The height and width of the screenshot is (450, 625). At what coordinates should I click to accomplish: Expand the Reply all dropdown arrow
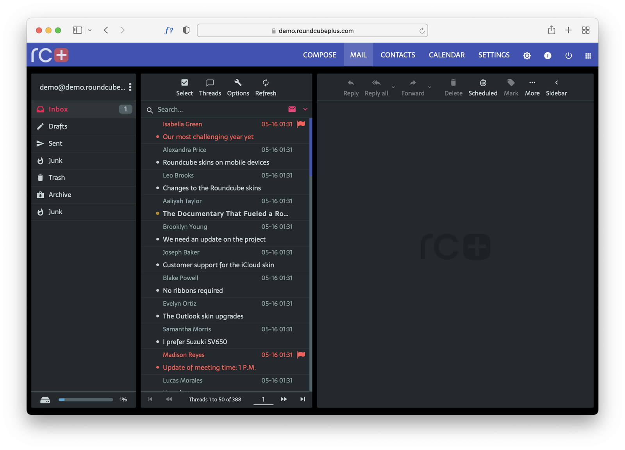click(x=393, y=87)
